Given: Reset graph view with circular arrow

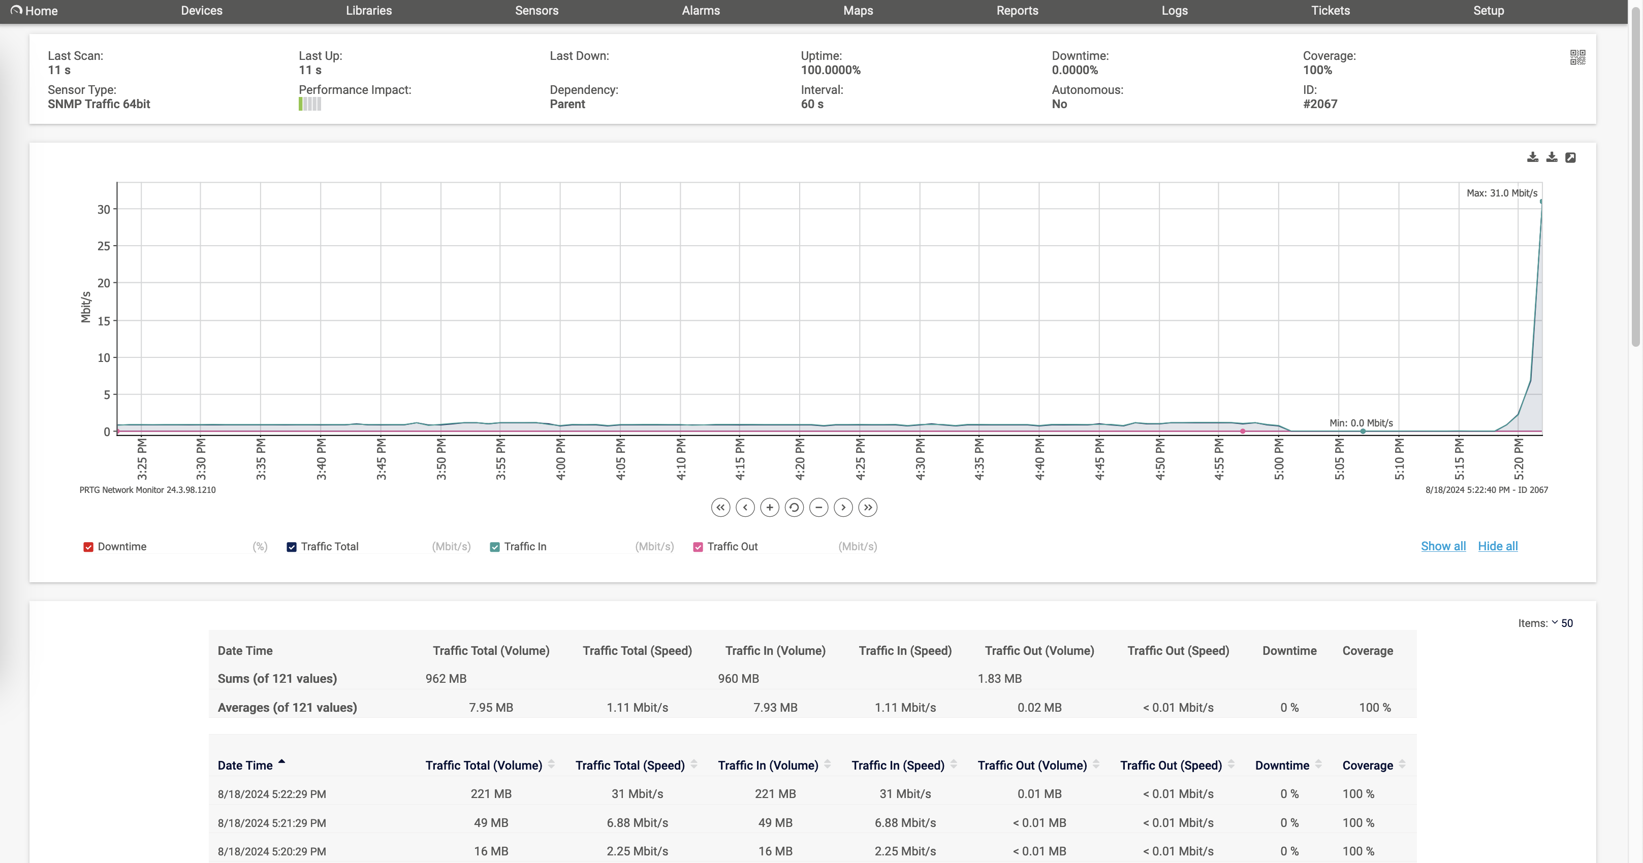Looking at the screenshot, I should coord(794,507).
